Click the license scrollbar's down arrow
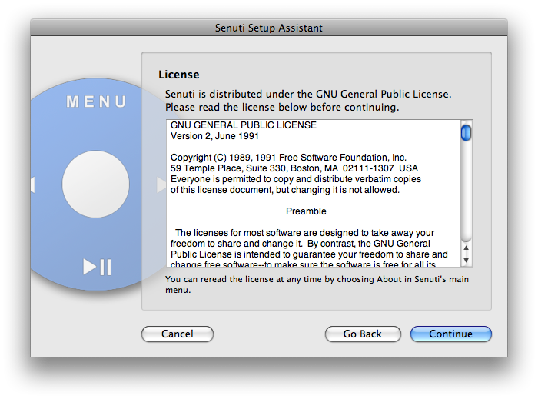The height and width of the screenshot is (399, 538). pyautogui.click(x=466, y=260)
